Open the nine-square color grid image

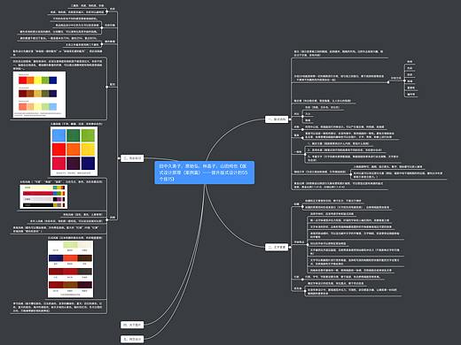pyautogui.click(x=74, y=151)
